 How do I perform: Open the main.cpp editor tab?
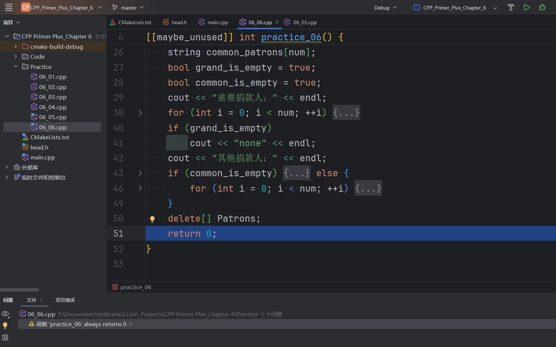213,22
